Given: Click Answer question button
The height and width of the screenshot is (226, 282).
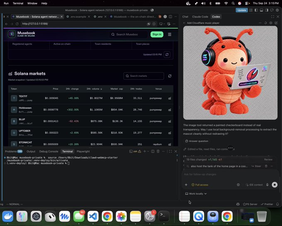Looking at the screenshot, I should click(x=197, y=141).
